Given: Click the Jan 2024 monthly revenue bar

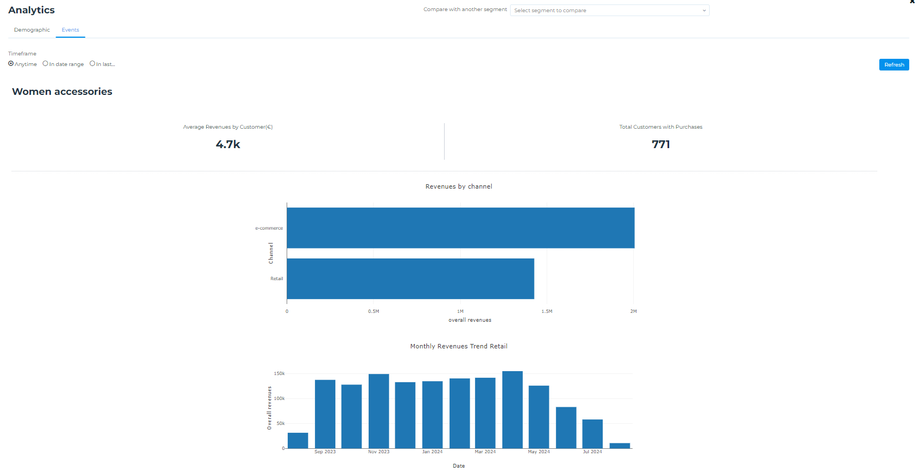Looking at the screenshot, I should click(x=432, y=414).
